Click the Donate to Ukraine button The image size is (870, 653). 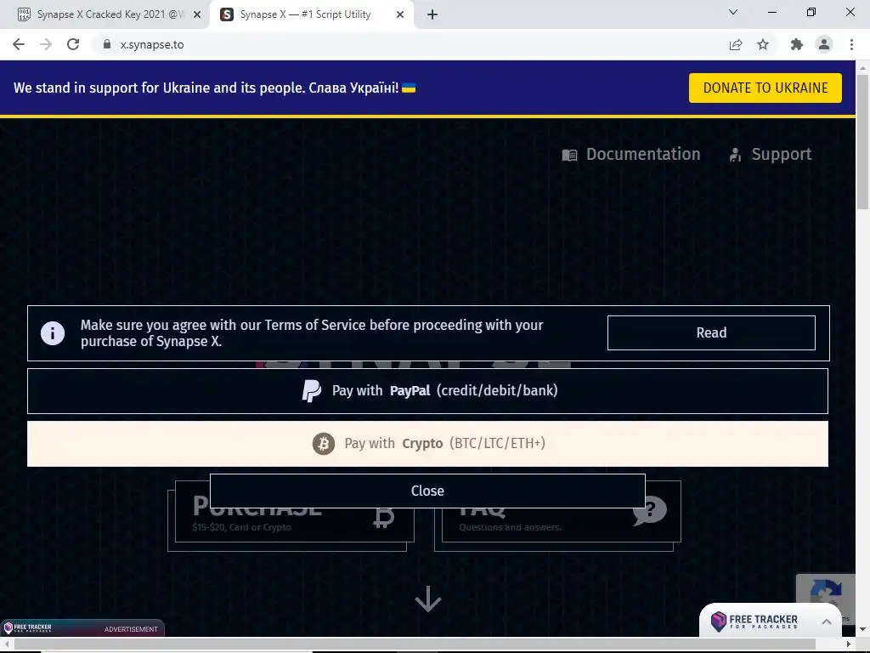pos(765,88)
